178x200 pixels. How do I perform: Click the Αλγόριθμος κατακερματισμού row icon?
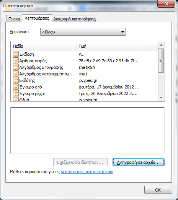tap(16, 73)
